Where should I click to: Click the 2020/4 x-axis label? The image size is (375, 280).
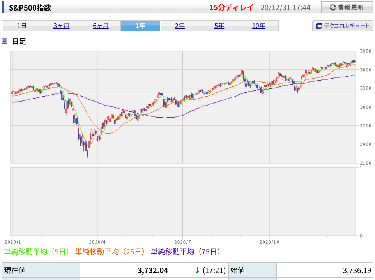pos(97,242)
